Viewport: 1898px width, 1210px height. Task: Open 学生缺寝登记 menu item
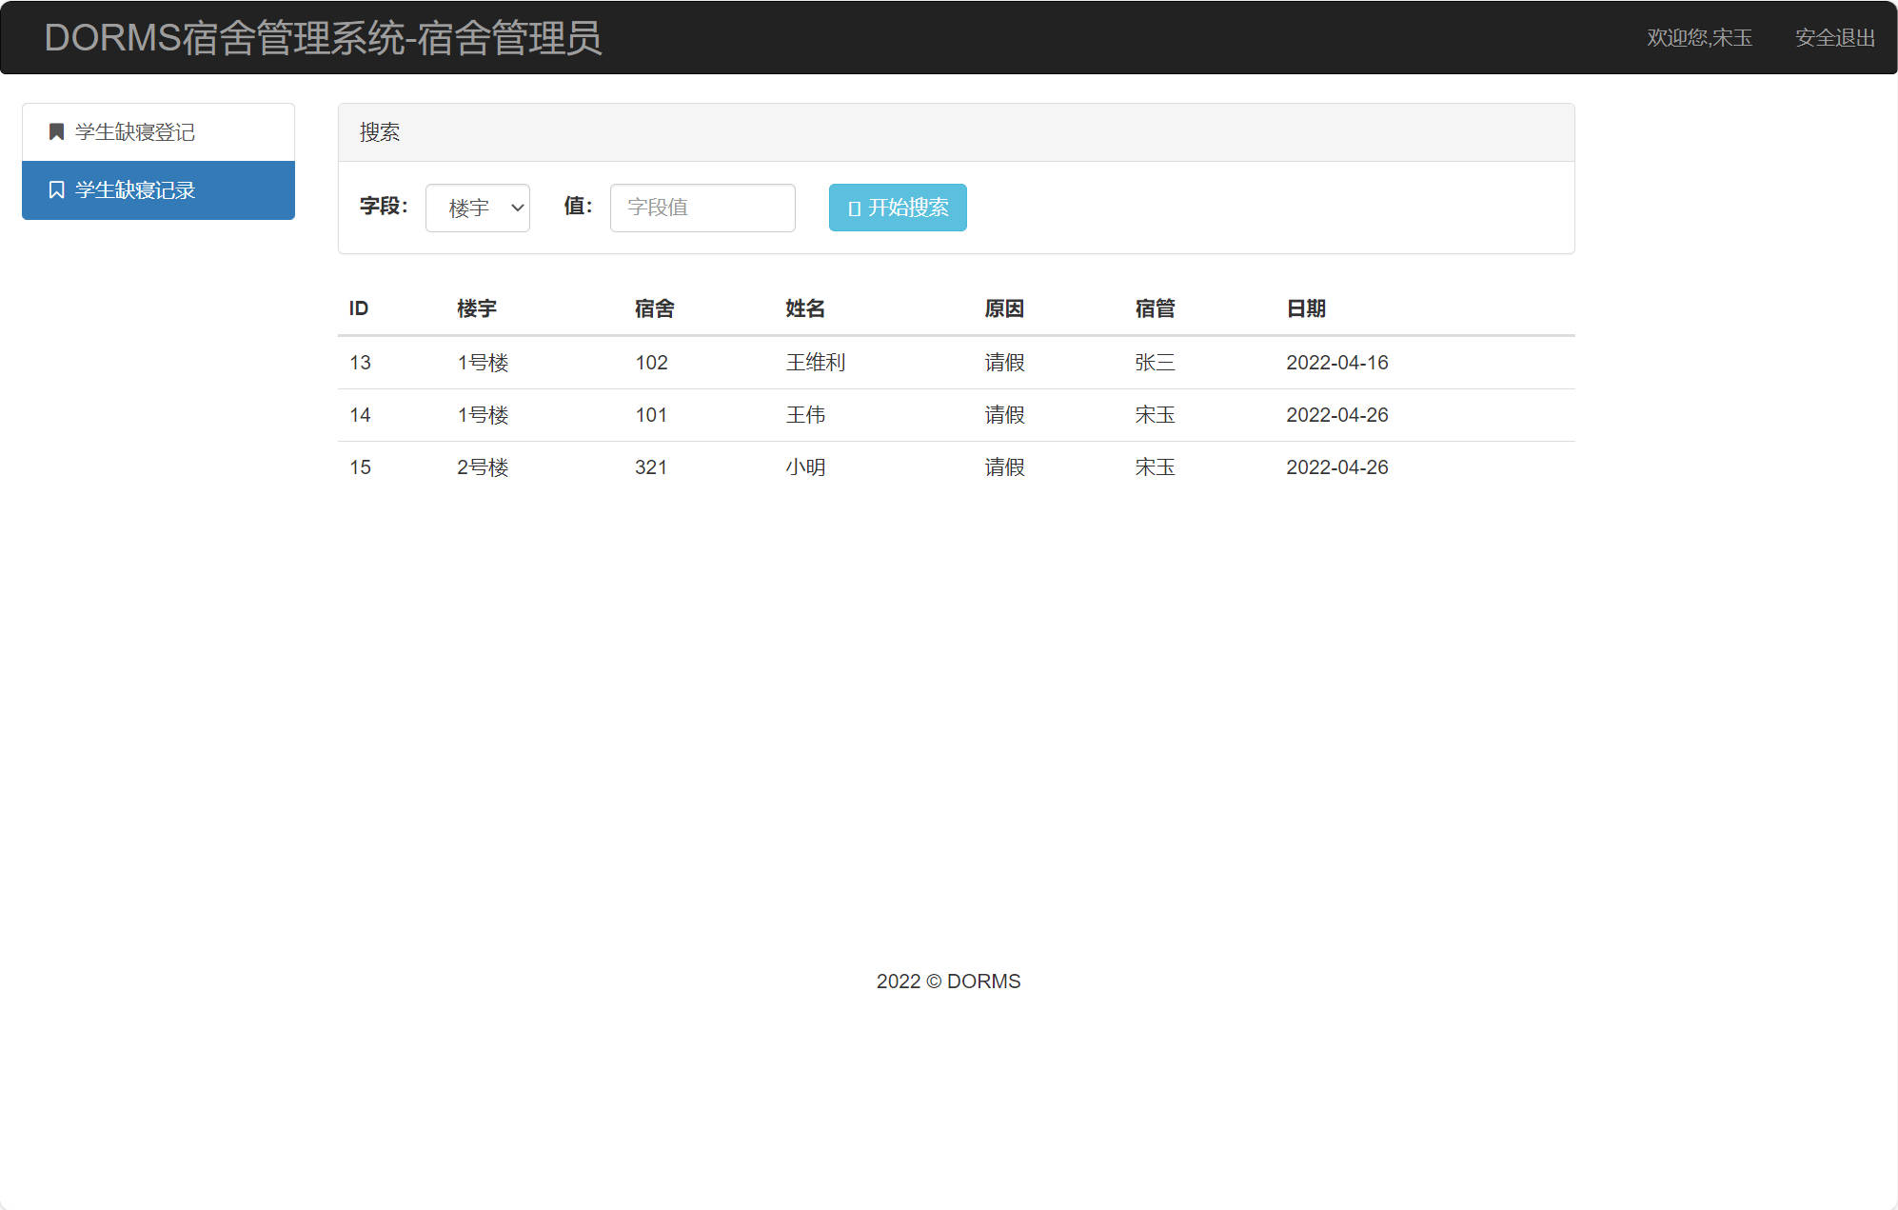pyautogui.click(x=135, y=131)
